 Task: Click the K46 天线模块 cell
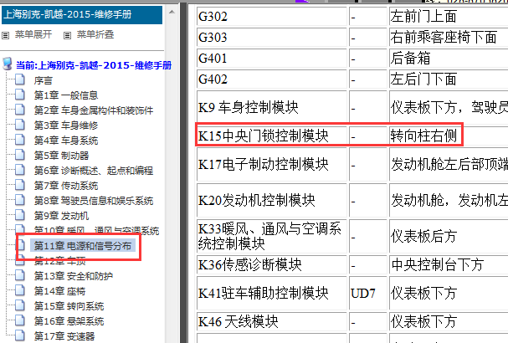[x=271, y=321]
